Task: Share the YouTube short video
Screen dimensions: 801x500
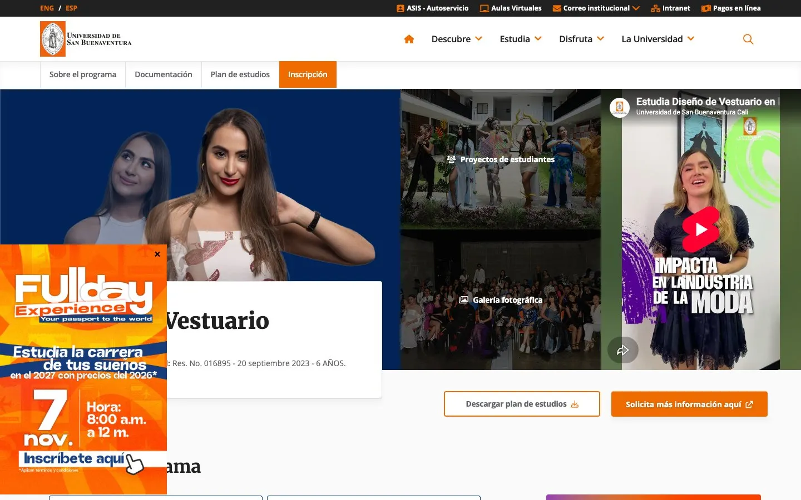Action: pos(622,350)
